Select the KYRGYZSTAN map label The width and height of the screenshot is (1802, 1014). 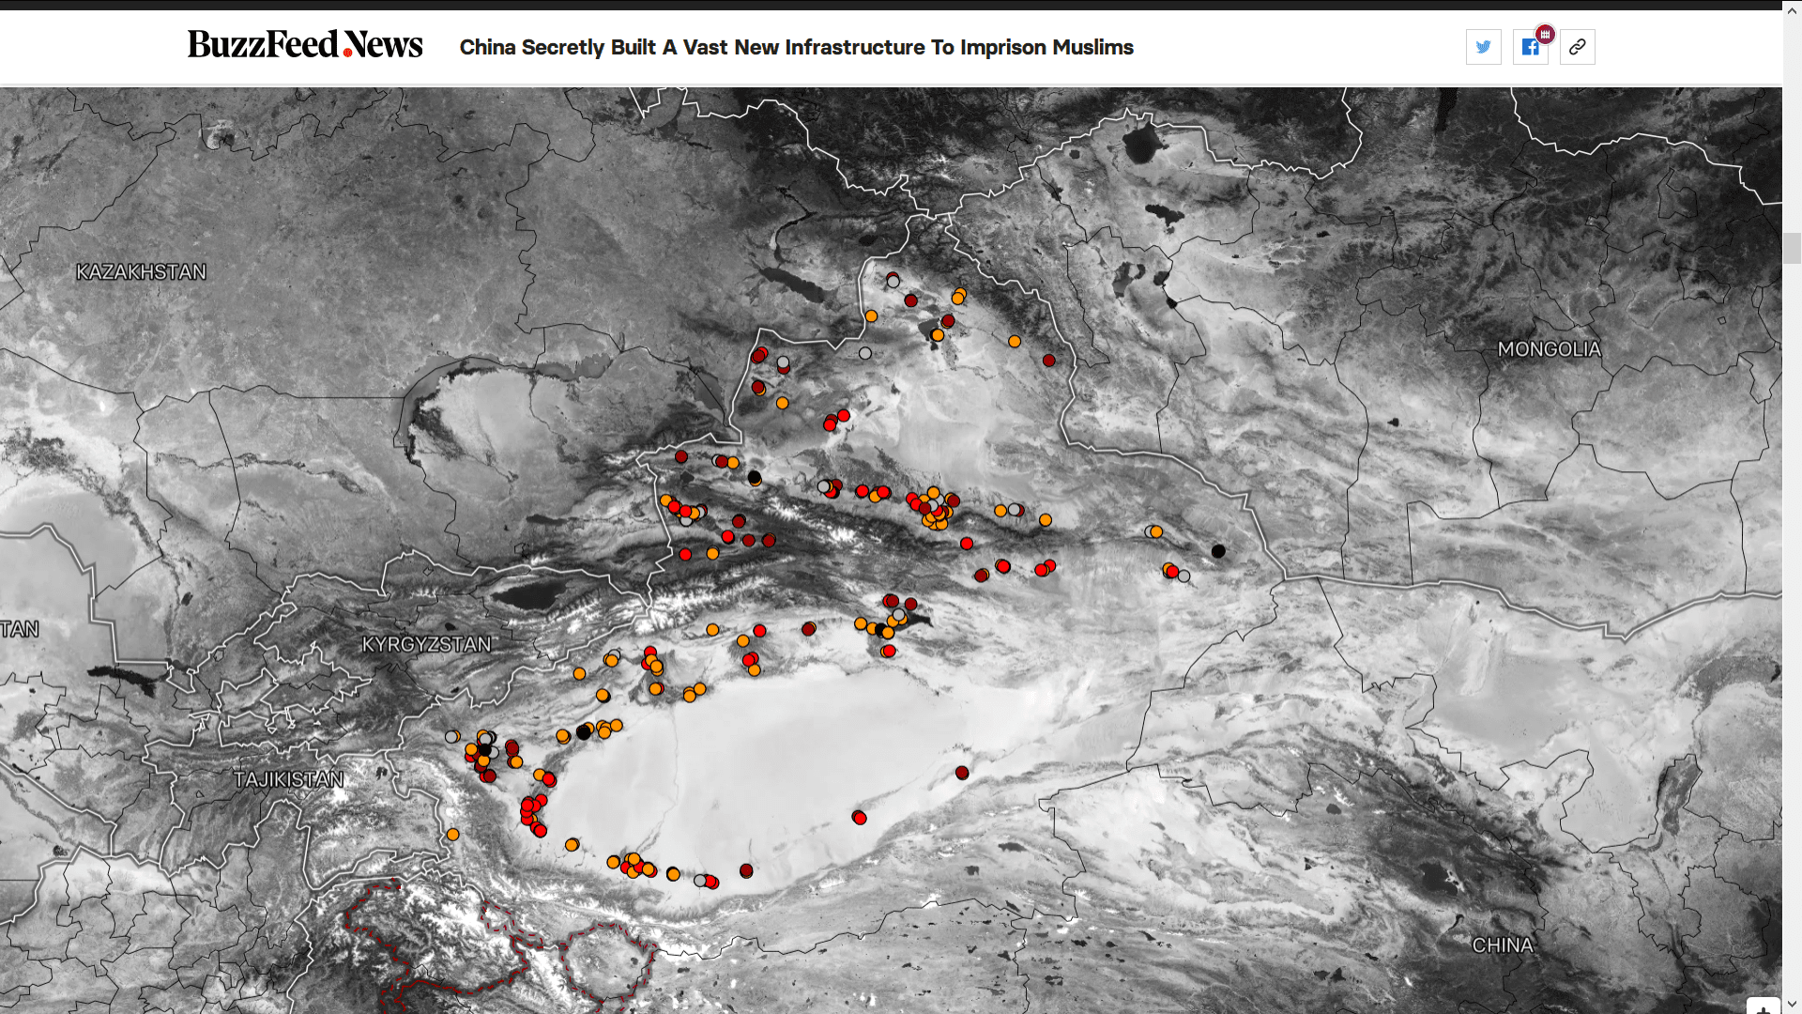426,645
